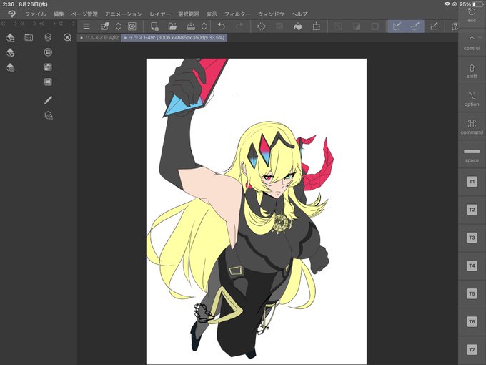Save the illustration with save icon
This screenshot has height=365, width=486.
(191, 26)
